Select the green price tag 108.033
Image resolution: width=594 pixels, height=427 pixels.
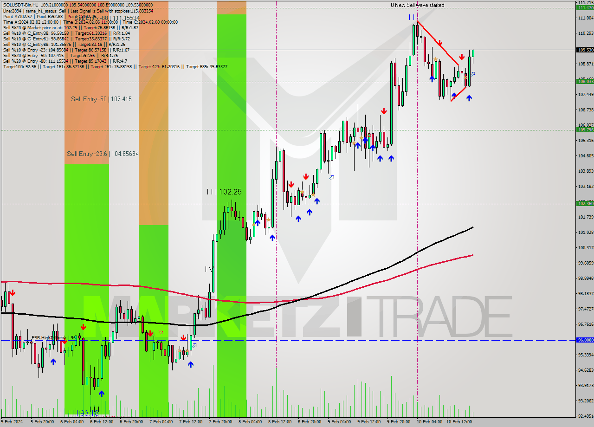585,82
